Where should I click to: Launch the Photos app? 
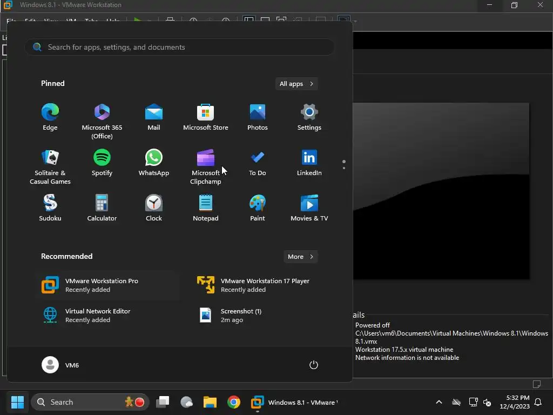[x=258, y=117]
